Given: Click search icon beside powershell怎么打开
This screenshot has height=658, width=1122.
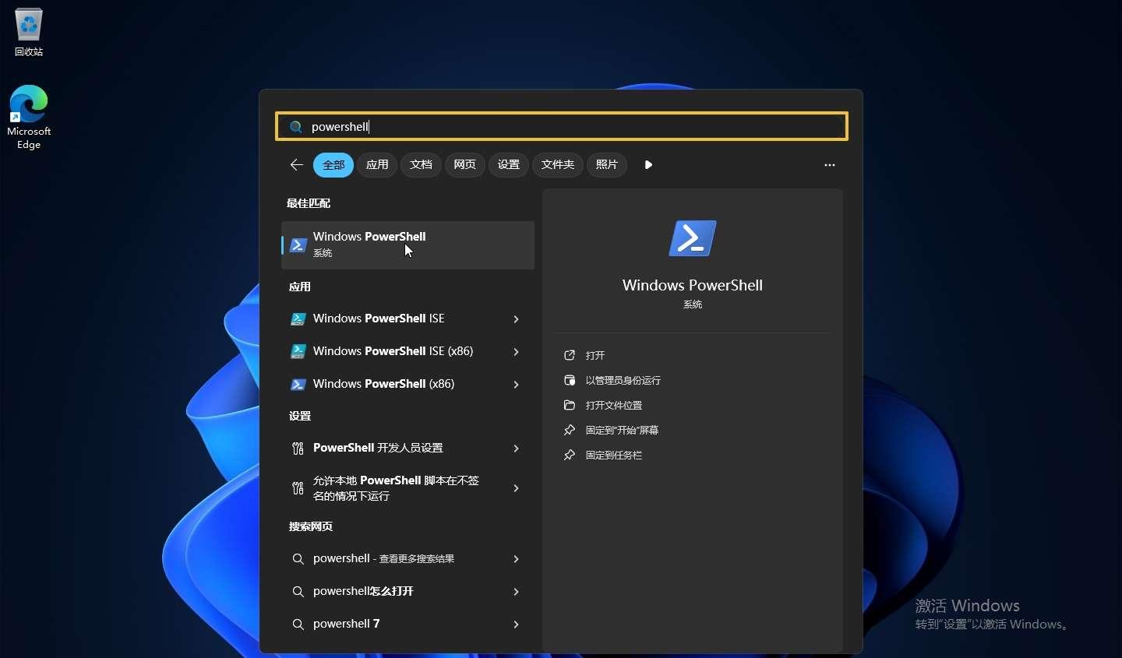Looking at the screenshot, I should (298, 591).
